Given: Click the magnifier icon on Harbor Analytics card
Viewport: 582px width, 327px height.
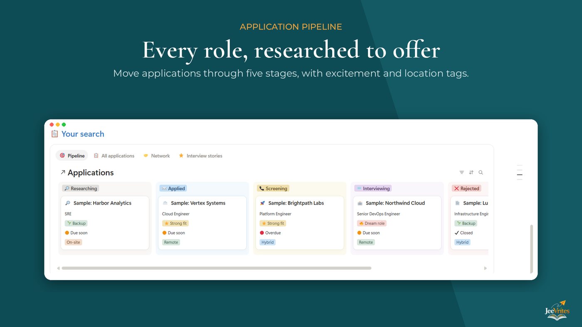Looking at the screenshot, I should [68, 203].
